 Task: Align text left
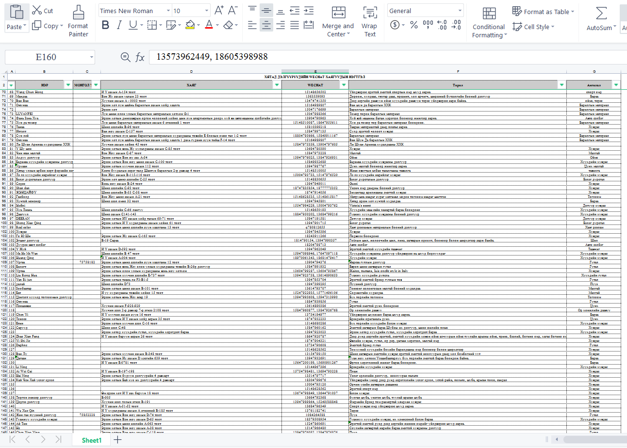[x=252, y=25]
